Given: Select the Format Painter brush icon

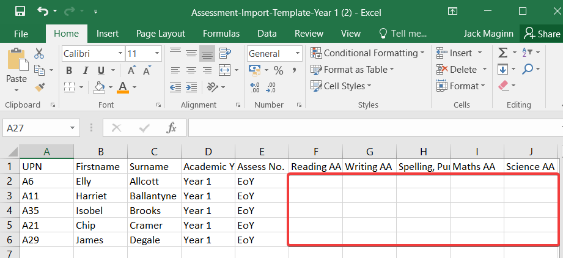Looking at the screenshot, I should click(x=40, y=87).
